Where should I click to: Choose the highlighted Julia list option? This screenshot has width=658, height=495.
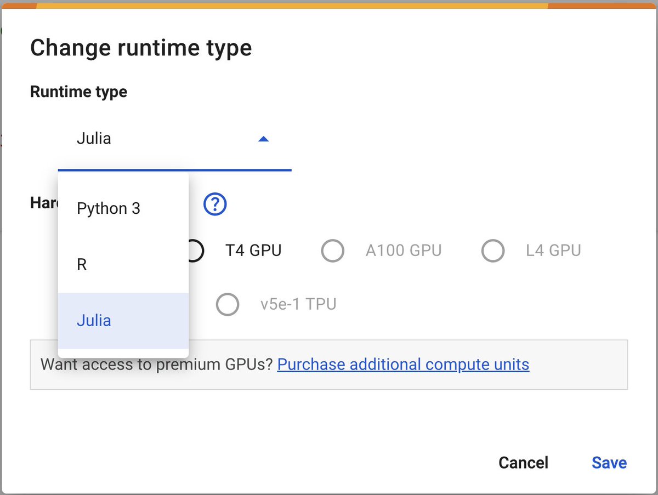coord(123,321)
